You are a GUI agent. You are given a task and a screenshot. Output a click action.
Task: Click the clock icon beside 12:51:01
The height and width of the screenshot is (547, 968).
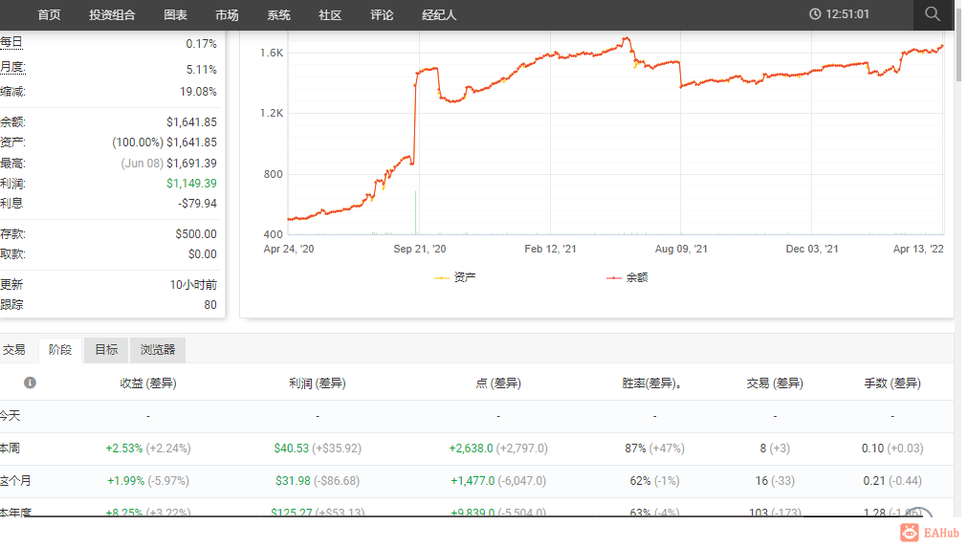pos(815,14)
